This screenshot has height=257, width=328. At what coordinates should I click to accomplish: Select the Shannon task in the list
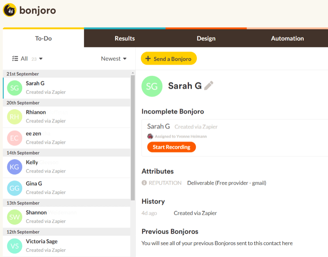67,217
